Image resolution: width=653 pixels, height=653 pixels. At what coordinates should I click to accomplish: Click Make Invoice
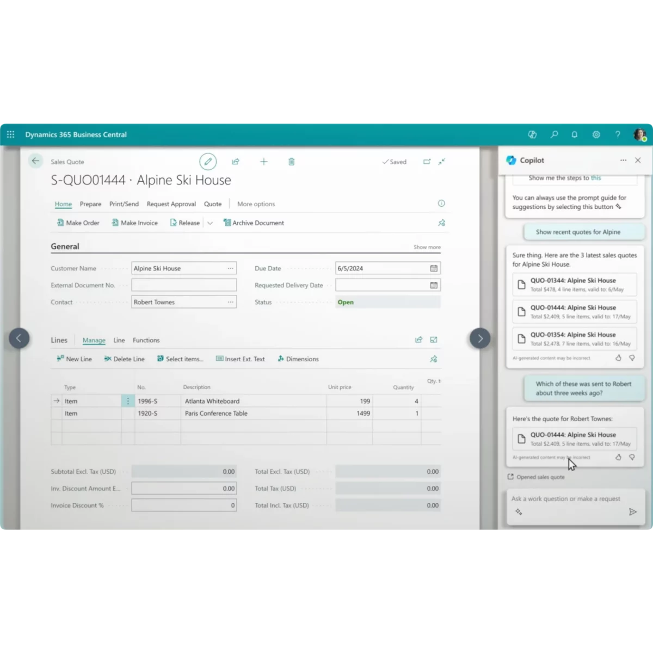click(134, 223)
